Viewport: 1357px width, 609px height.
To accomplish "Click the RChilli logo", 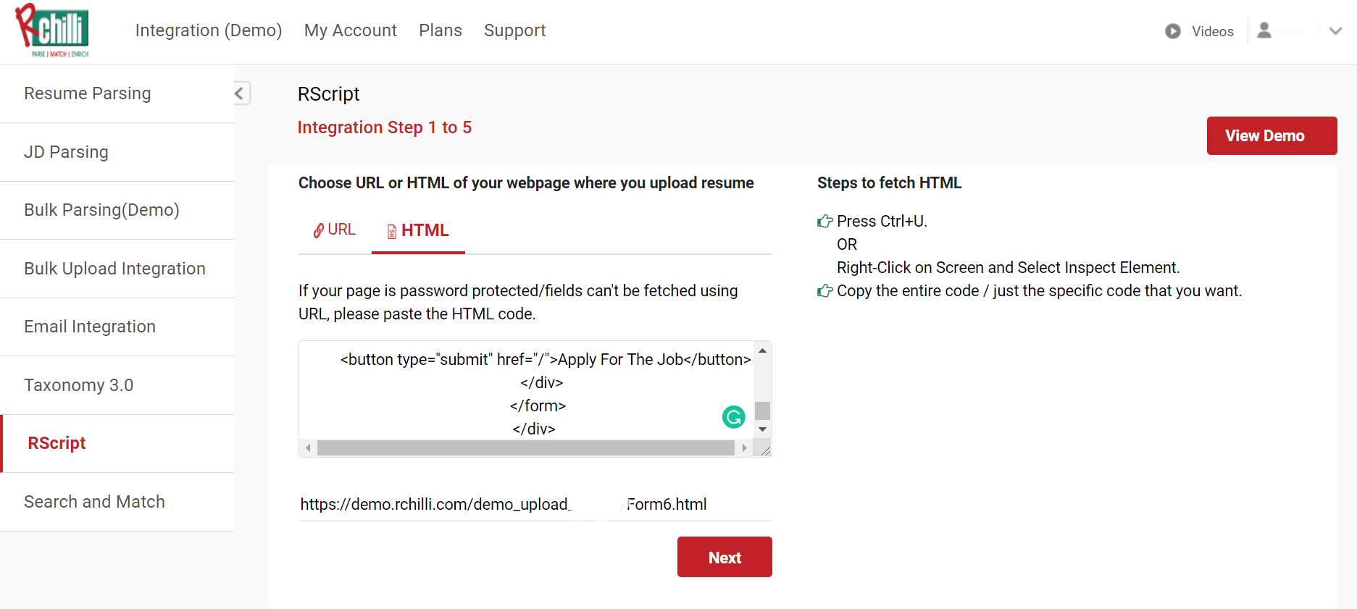I will point(52,30).
